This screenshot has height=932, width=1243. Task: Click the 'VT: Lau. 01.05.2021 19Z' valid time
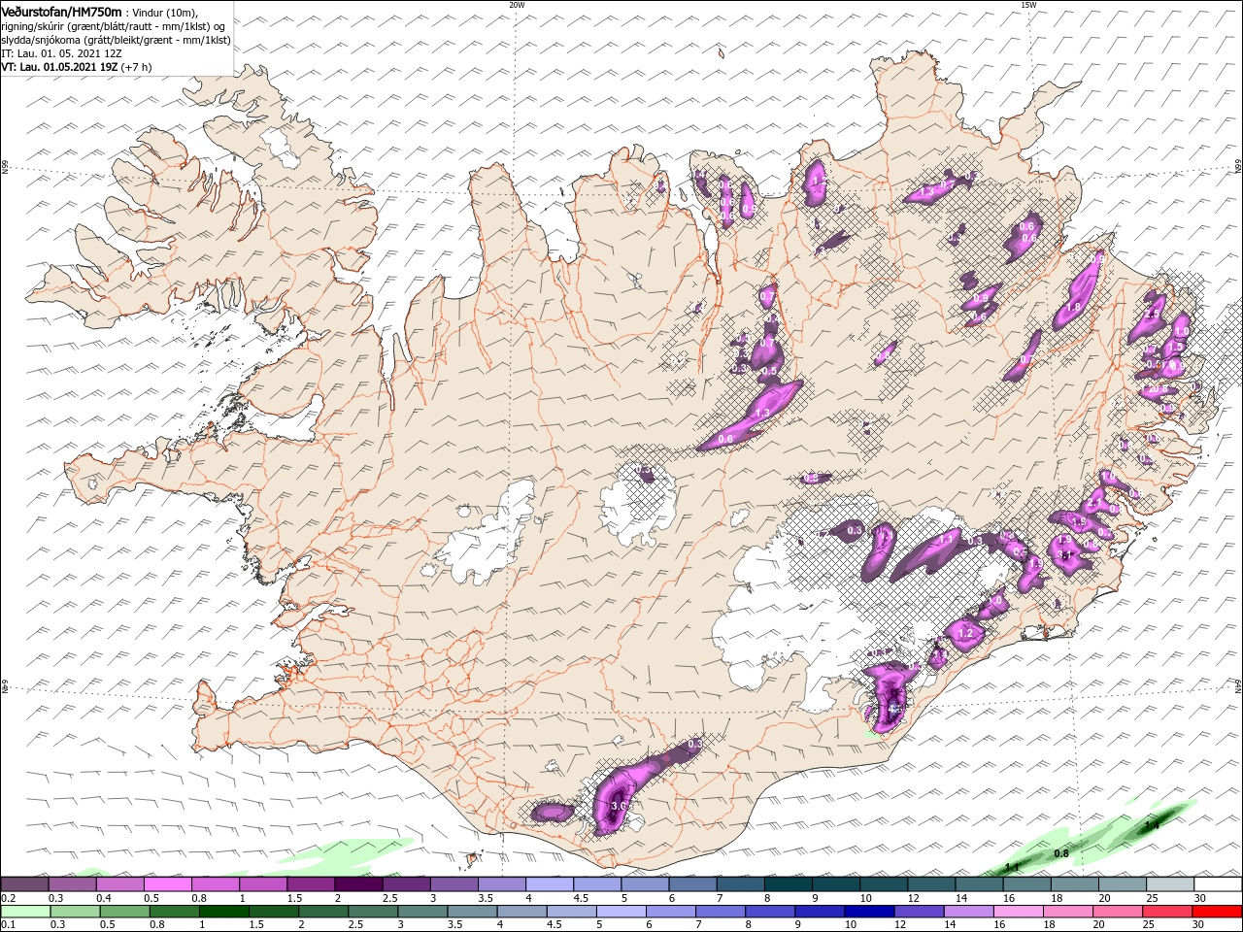point(59,67)
